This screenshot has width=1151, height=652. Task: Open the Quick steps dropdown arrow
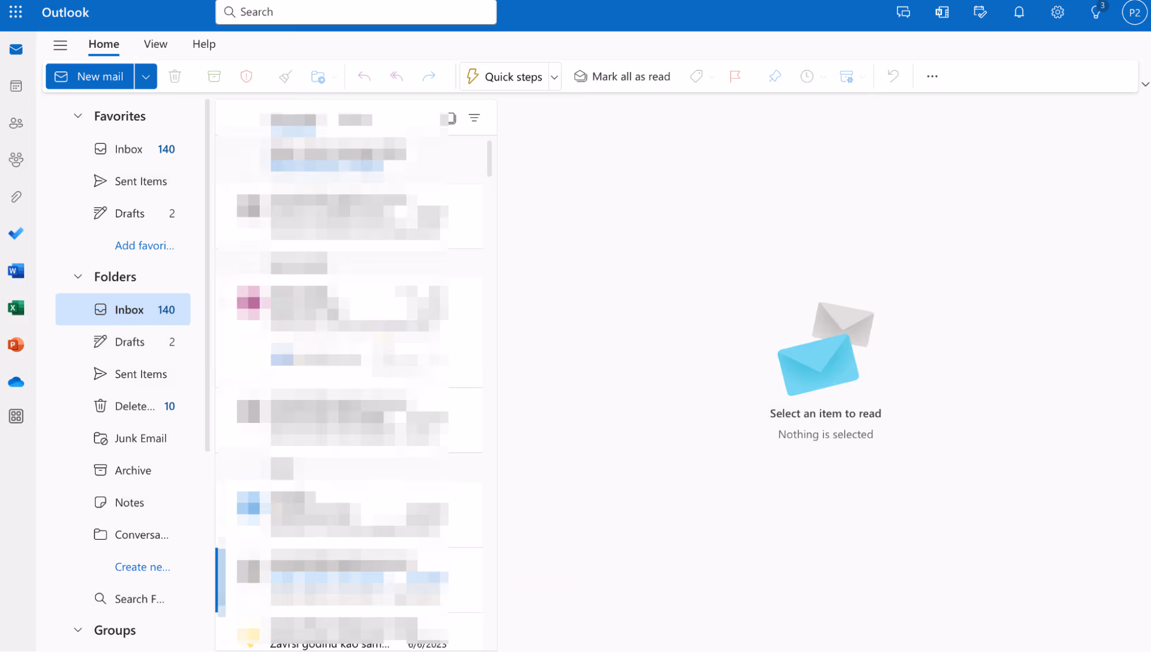(x=554, y=77)
